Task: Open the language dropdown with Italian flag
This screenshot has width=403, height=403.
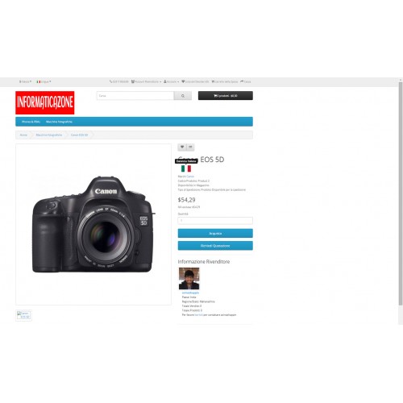Action: tap(44, 81)
